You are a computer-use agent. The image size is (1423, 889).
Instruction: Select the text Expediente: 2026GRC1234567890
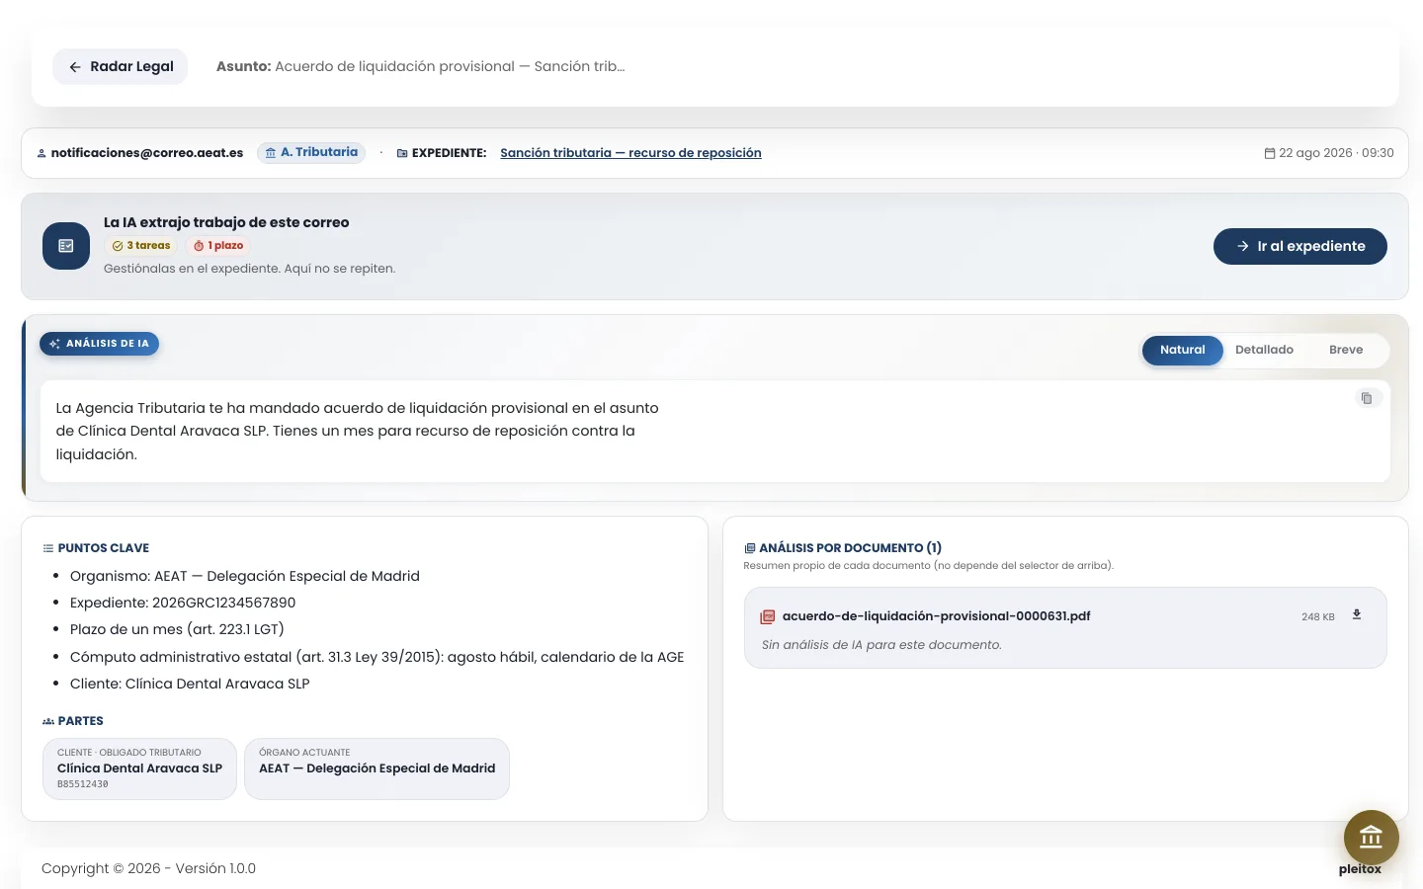pos(183,603)
